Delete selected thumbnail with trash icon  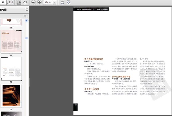25,16
